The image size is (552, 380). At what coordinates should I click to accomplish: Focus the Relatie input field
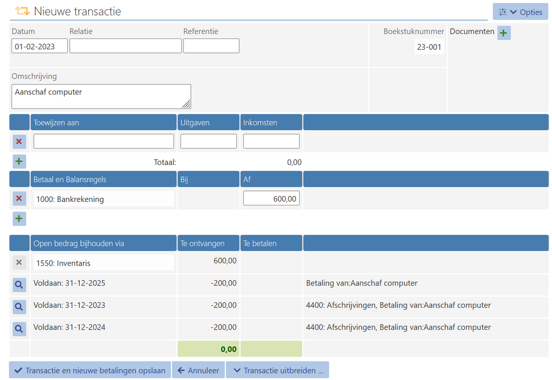[125, 46]
